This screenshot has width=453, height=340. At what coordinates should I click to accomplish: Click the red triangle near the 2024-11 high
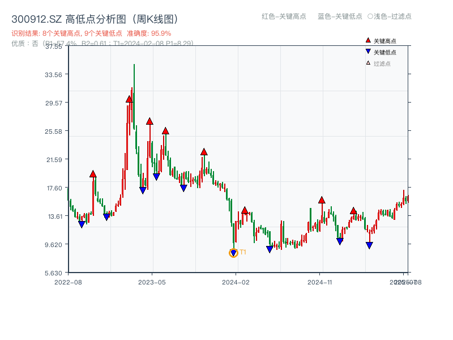(x=322, y=200)
